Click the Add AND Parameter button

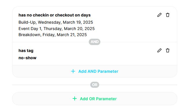tap(95, 71)
